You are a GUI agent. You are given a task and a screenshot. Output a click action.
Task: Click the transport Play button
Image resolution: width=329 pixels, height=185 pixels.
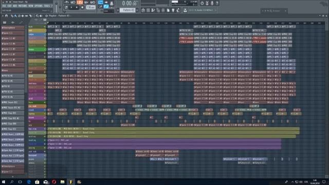(x=71, y=7)
